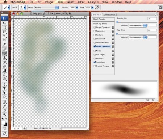Select the Gradient tool

4,71
